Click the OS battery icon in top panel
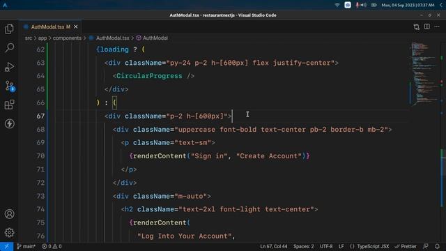The height and width of the screenshot is (251, 446). (x=374, y=5)
